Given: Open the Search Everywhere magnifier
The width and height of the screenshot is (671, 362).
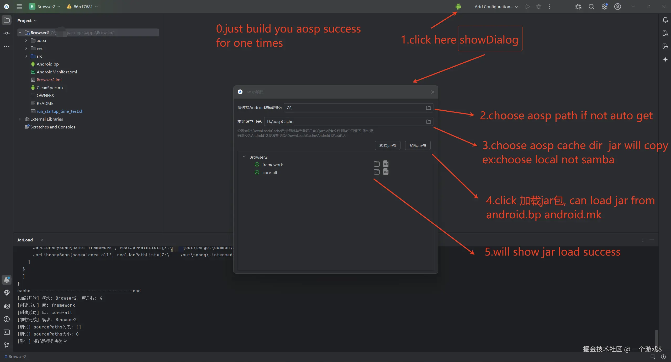Looking at the screenshot, I should pyautogui.click(x=591, y=7).
